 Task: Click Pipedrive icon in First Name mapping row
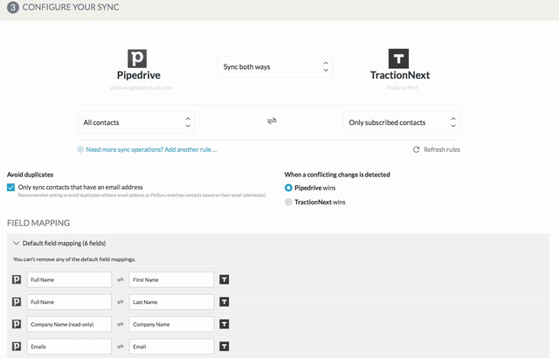[x=17, y=279]
